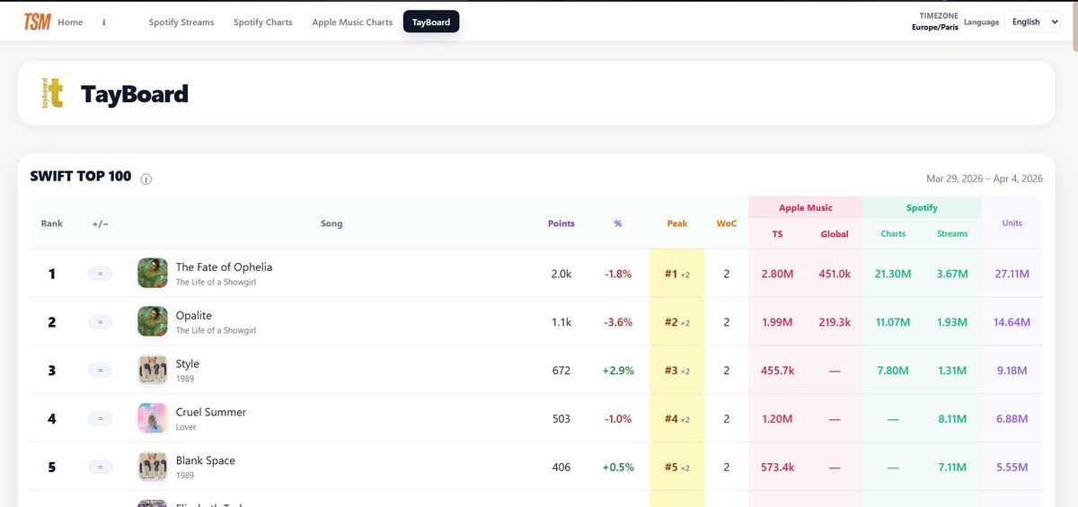Image resolution: width=1078 pixels, height=507 pixels.
Task: Click the -1.8% change value
Action: (618, 274)
